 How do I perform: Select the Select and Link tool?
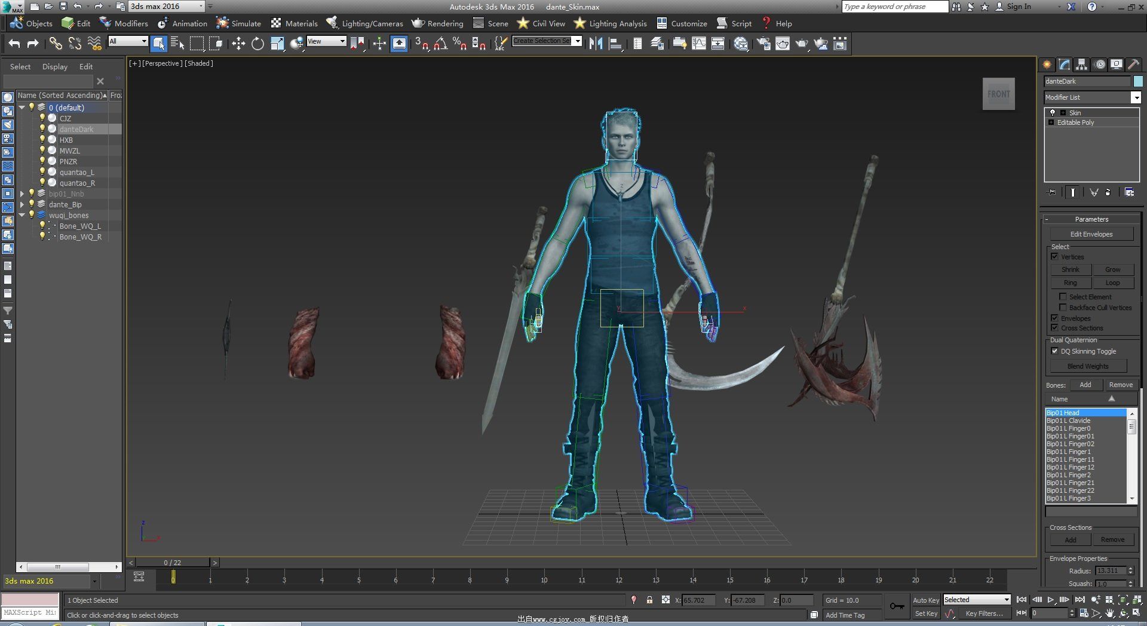[56, 44]
